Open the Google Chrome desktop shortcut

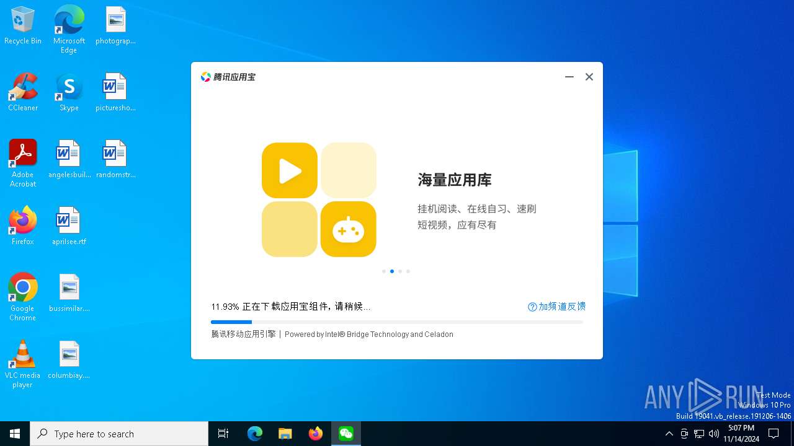(23, 297)
